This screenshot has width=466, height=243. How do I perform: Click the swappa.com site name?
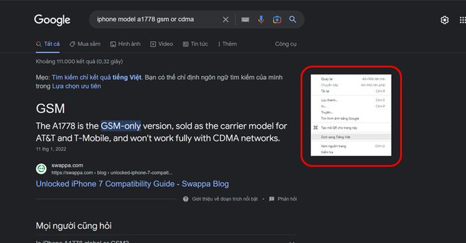pyautogui.click(x=67, y=165)
